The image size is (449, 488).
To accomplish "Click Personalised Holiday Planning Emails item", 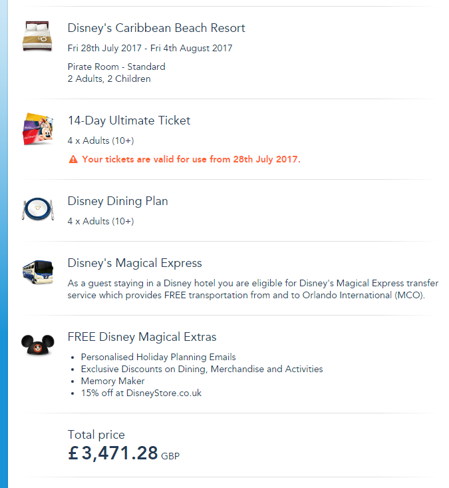I will coord(158,357).
